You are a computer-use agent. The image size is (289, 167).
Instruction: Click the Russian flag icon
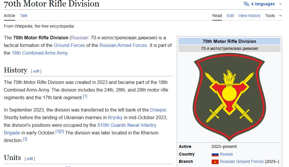tap(215, 154)
